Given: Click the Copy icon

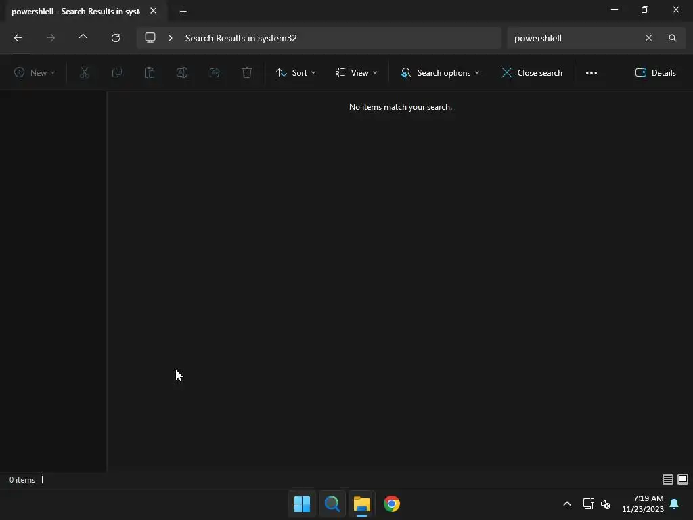Looking at the screenshot, I should click(117, 73).
